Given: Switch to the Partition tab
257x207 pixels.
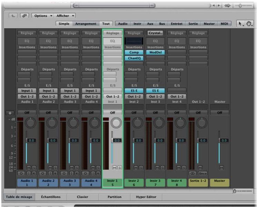Looking at the screenshot, I should [115, 197].
